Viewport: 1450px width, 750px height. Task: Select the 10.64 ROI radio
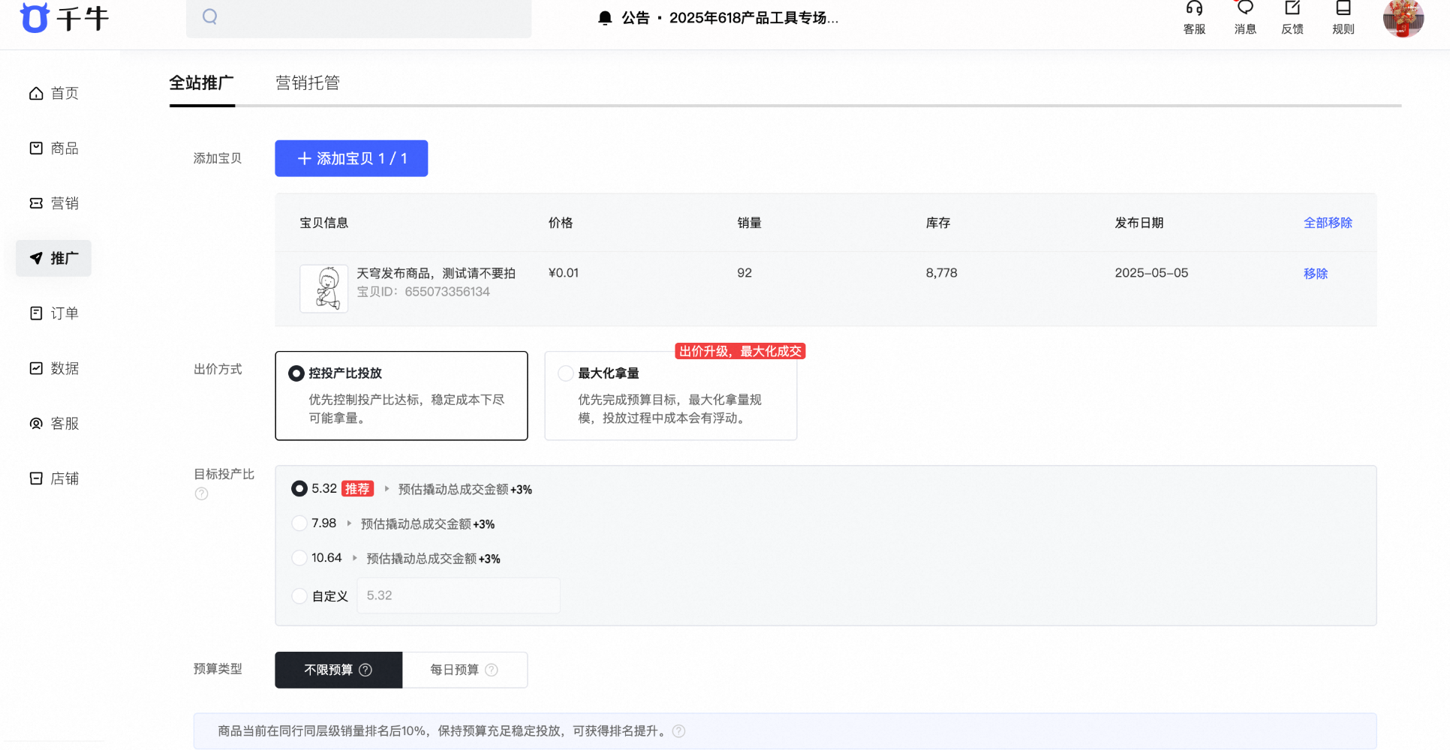pyautogui.click(x=299, y=558)
